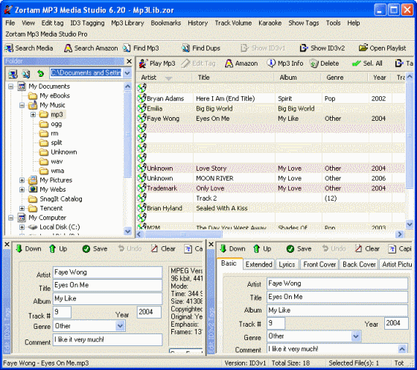
Task: Collapse the My Documents tree node
Action: point(11,87)
